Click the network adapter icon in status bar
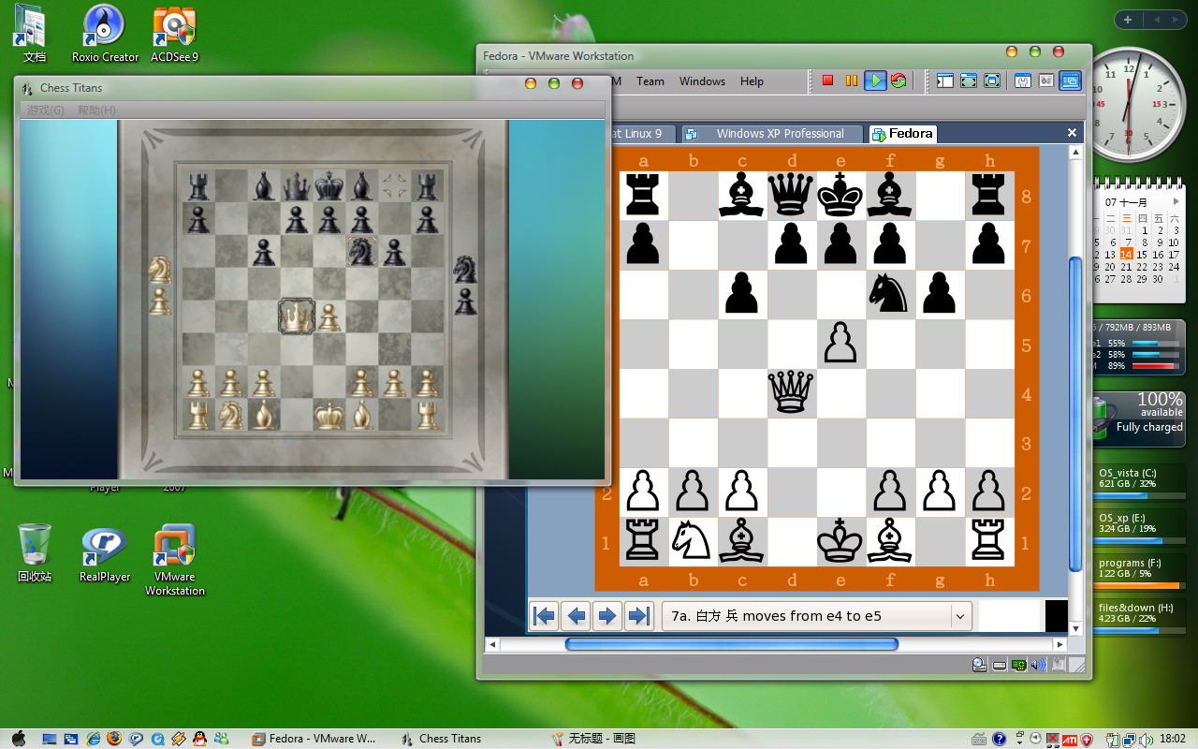Screen dimensions: 1198x749 1018,665
